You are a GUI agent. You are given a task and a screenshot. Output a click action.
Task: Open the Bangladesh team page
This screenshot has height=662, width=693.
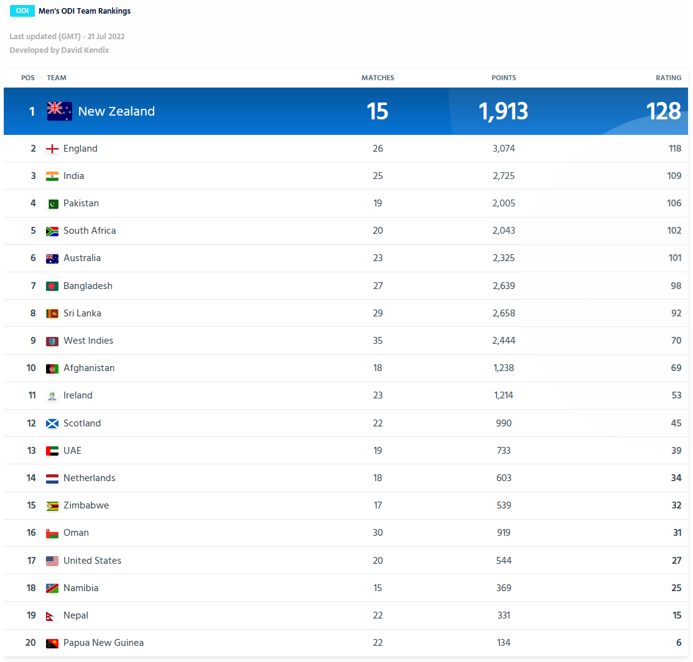point(88,286)
